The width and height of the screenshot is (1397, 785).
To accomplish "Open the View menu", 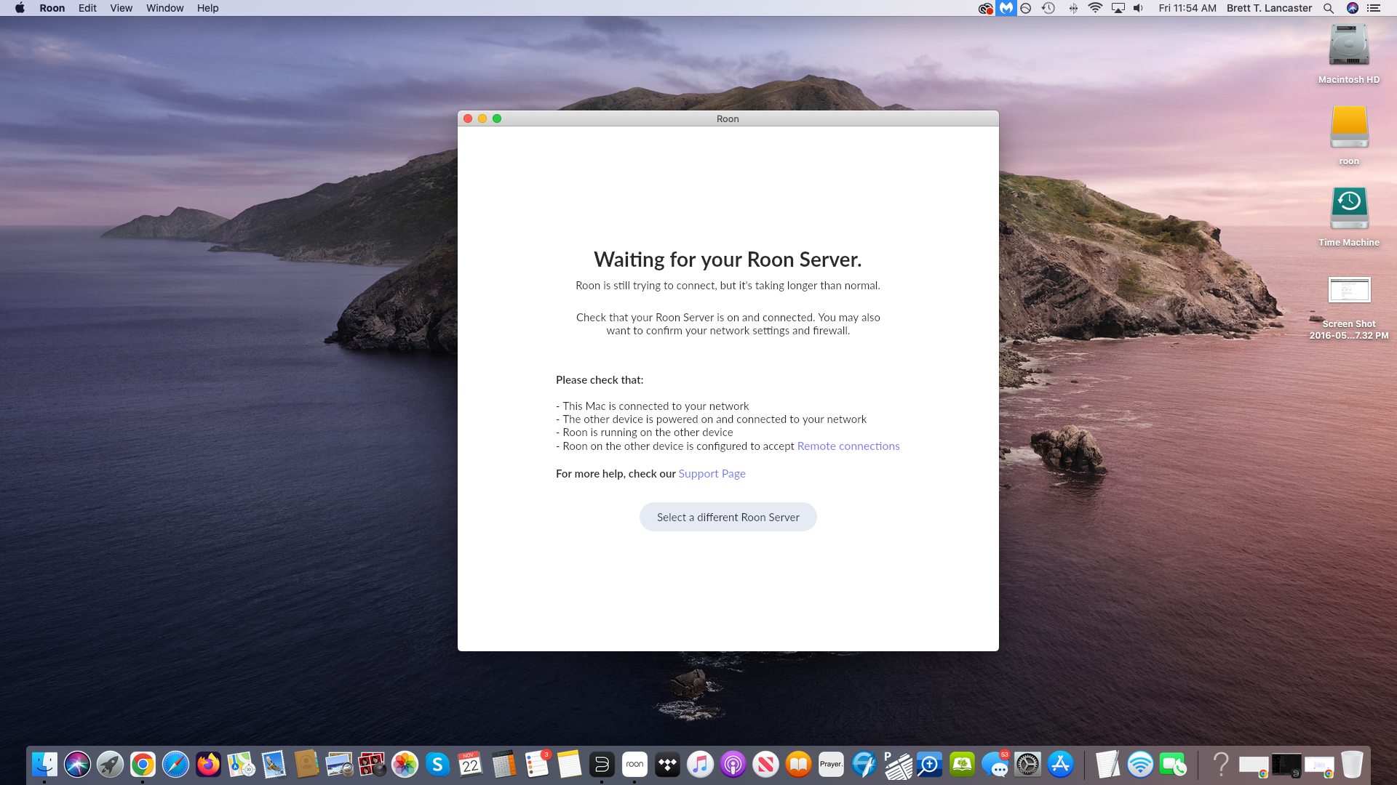I will pyautogui.click(x=121, y=8).
